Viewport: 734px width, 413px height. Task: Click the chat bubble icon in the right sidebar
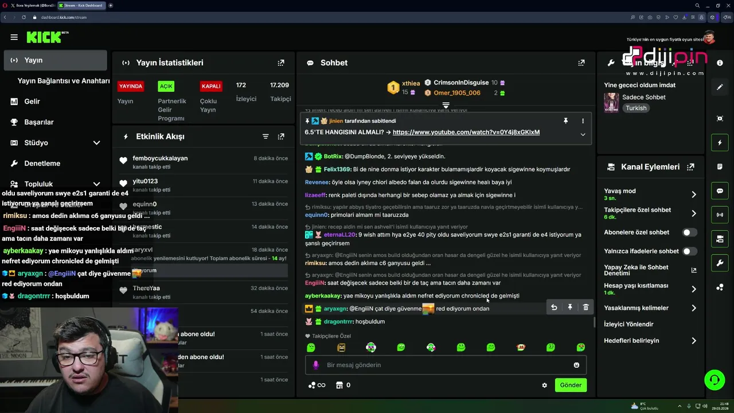click(x=720, y=191)
